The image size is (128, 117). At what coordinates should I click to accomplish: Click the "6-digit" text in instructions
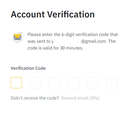(x=68, y=35)
